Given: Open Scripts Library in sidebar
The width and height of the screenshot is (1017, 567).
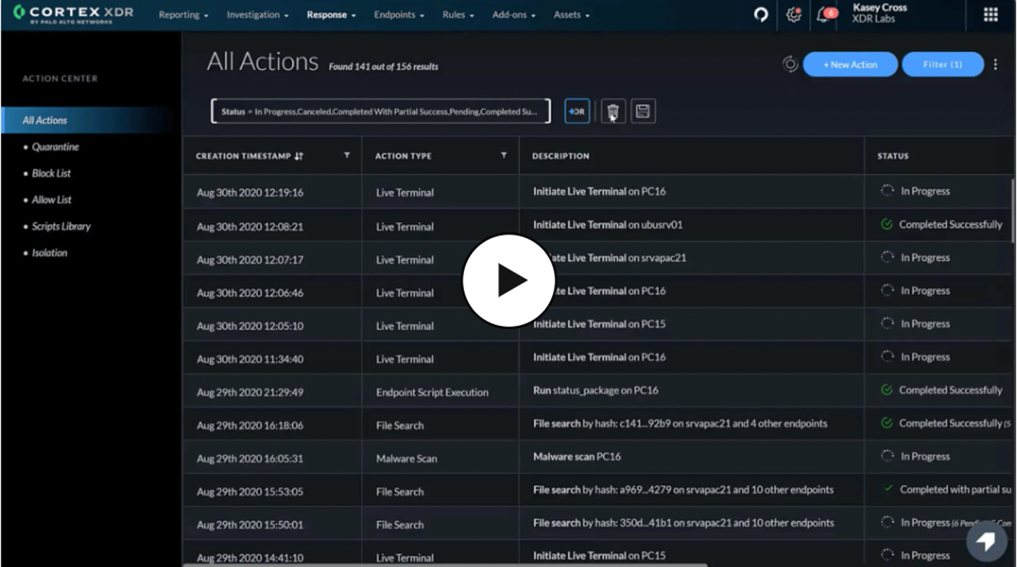Looking at the screenshot, I should (x=61, y=226).
